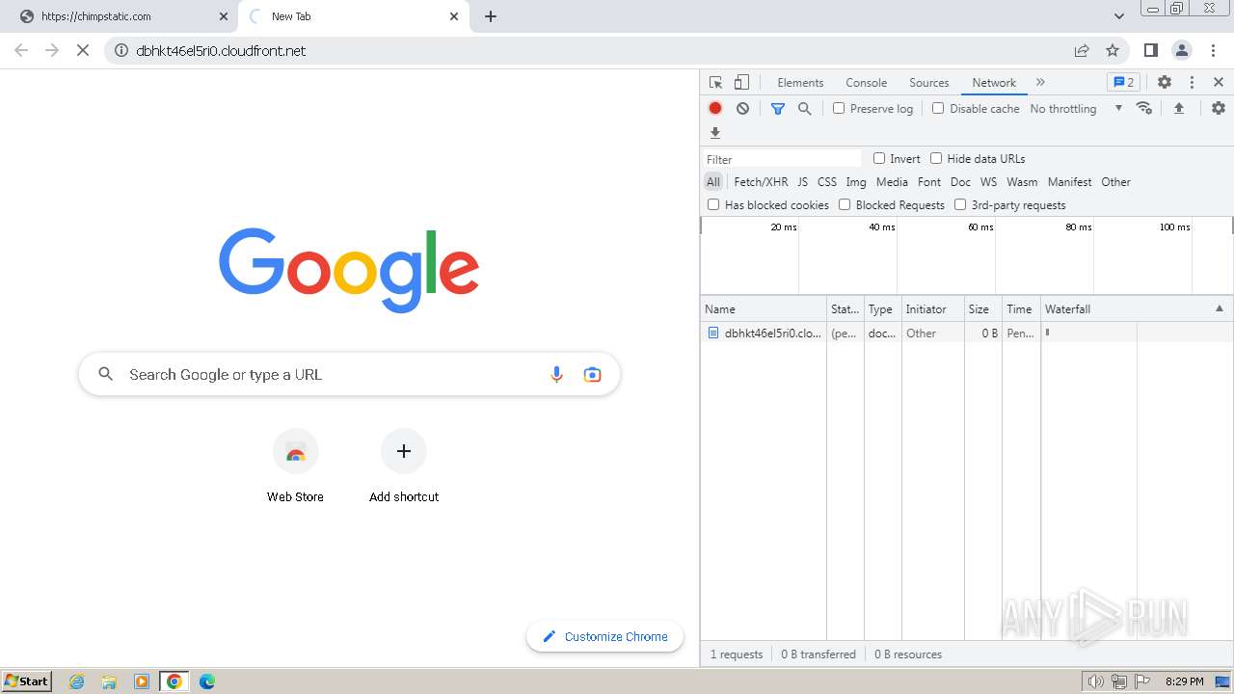Open the No throttling dropdown
Screen dimensions: 1234x694
tap(1076, 109)
